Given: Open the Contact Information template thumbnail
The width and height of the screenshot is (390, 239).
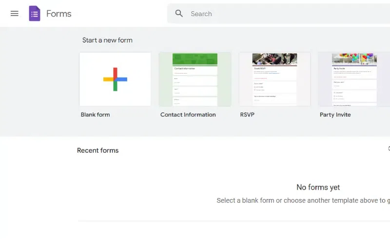Looking at the screenshot, I should [x=195, y=80].
